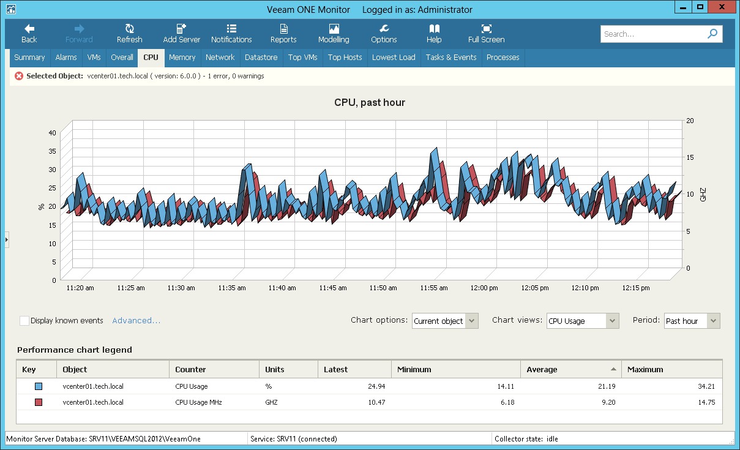Expand the collapsed left side panel
This screenshot has width=740, height=450.
(7, 239)
